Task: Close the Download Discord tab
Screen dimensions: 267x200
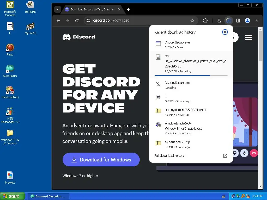Action: pyautogui.click(x=119, y=9)
